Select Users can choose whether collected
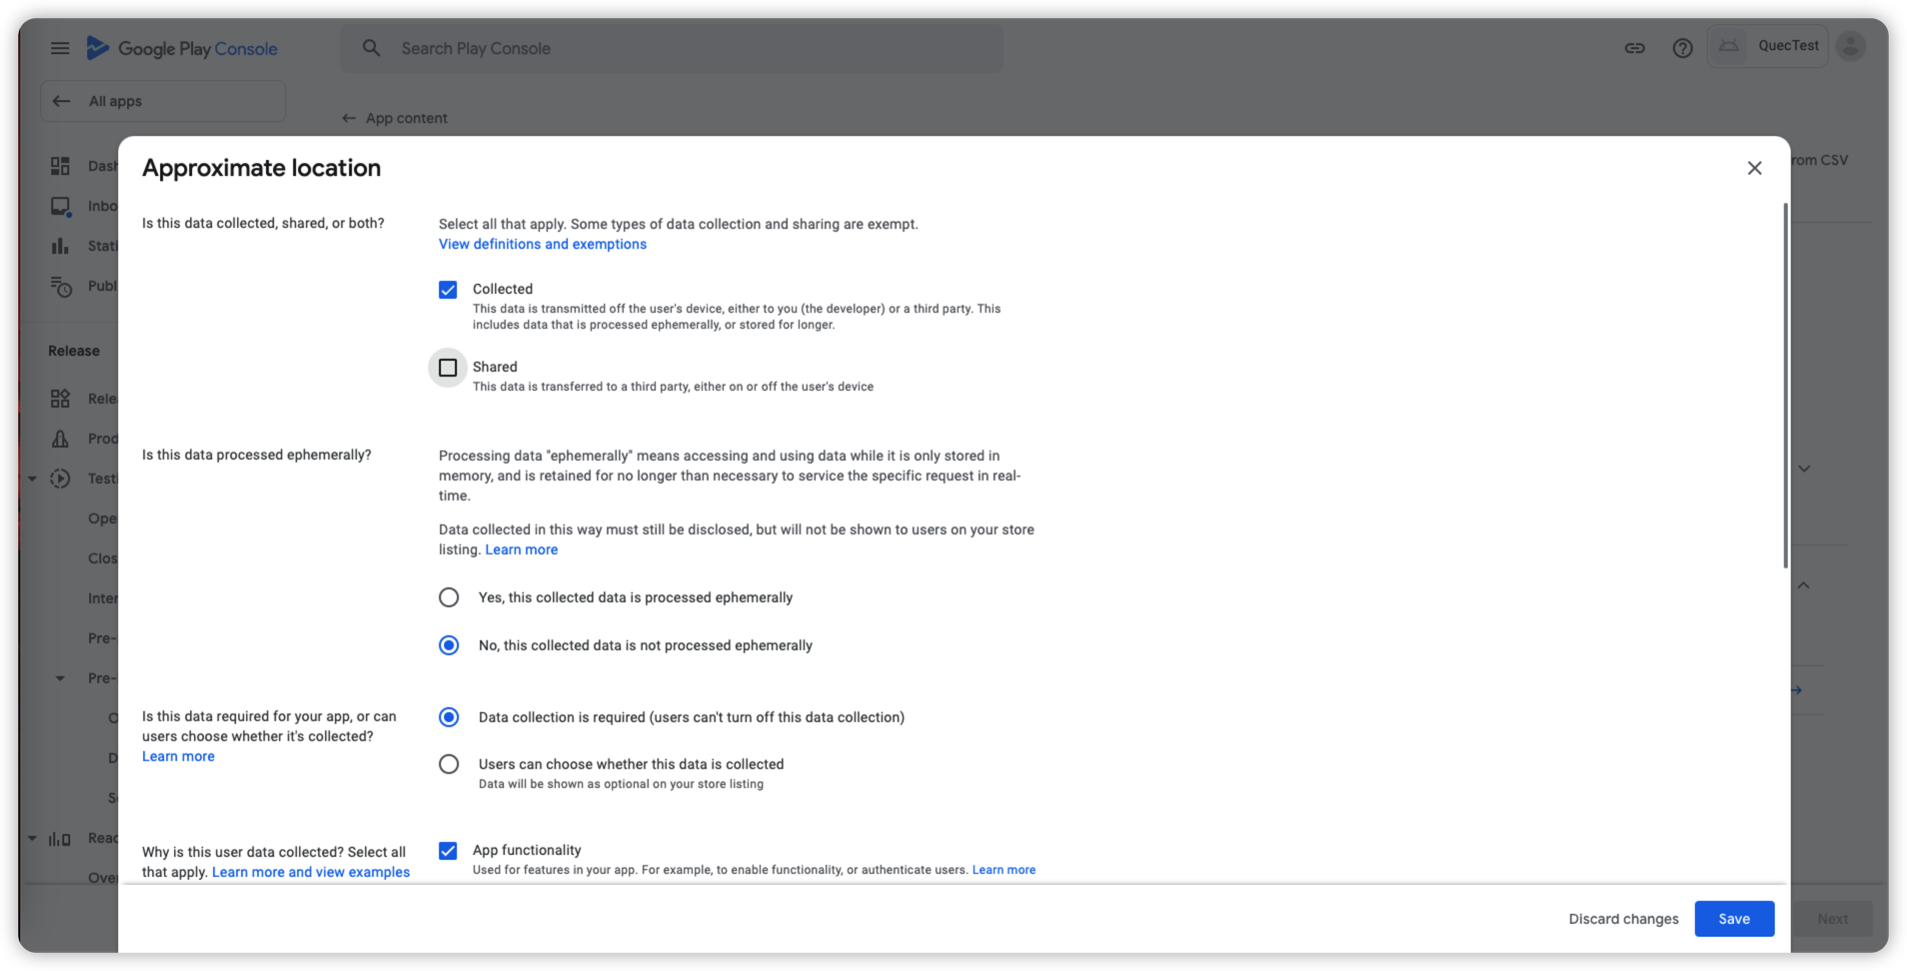 pos(449,764)
